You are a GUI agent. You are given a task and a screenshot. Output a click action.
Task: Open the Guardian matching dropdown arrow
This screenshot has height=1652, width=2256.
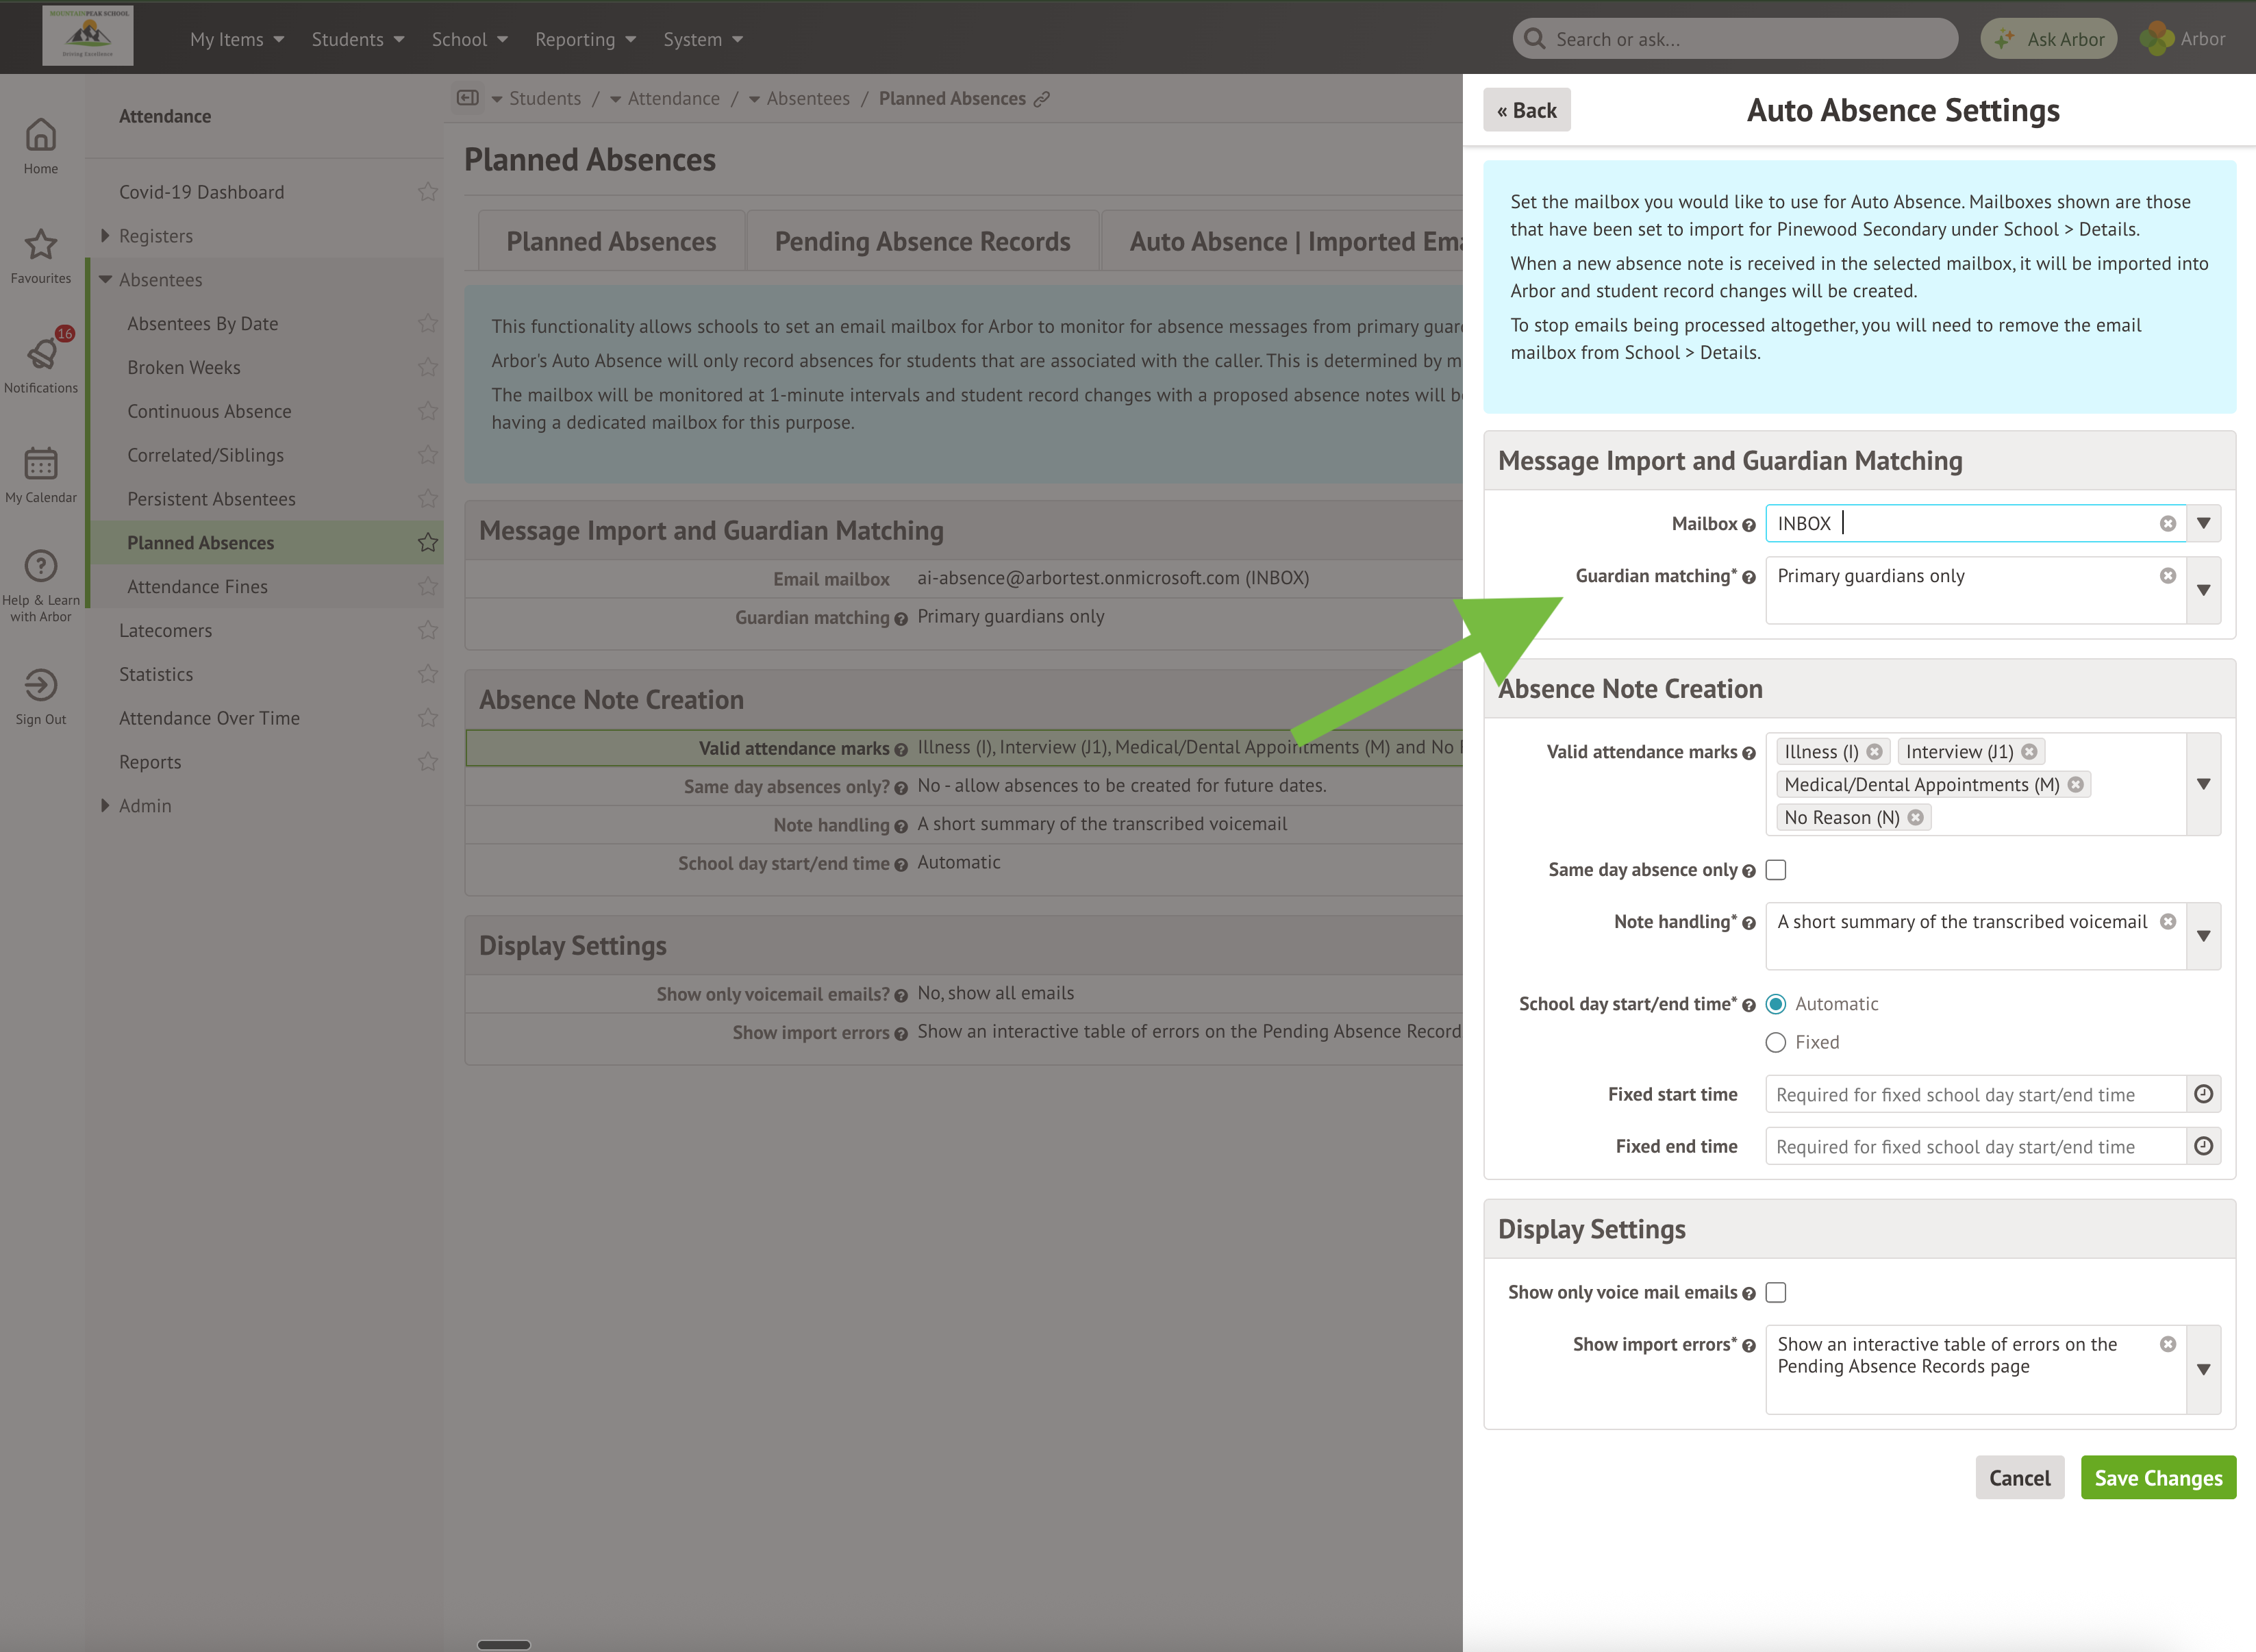[x=2203, y=590]
